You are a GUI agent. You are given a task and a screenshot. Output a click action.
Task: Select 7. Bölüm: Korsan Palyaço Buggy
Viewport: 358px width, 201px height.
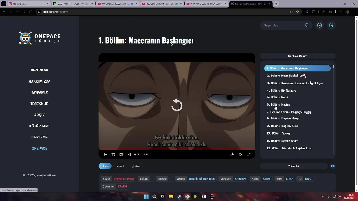pyautogui.click(x=289, y=112)
